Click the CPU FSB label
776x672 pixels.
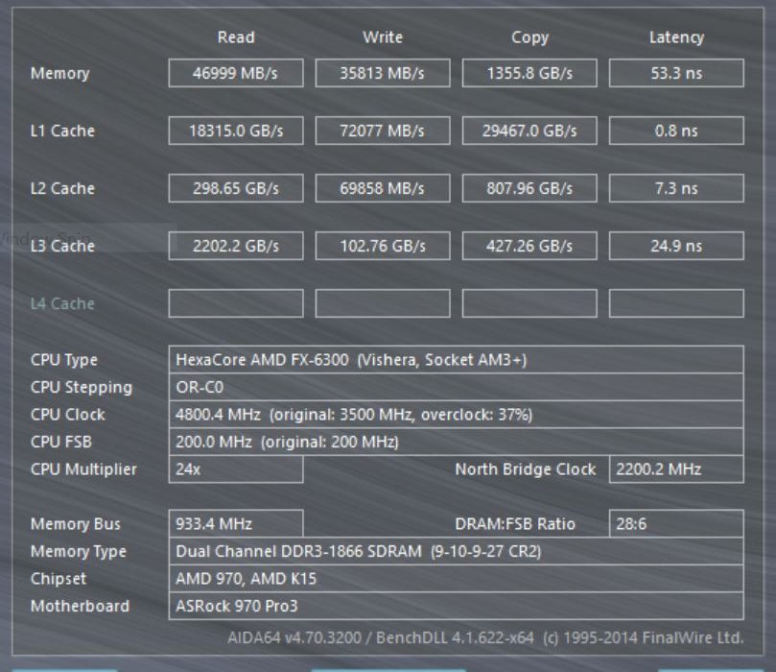pos(61,442)
